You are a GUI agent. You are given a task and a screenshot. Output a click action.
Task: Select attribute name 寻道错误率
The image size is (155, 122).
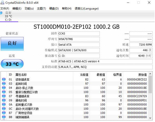pyautogui.click(x=22, y=96)
